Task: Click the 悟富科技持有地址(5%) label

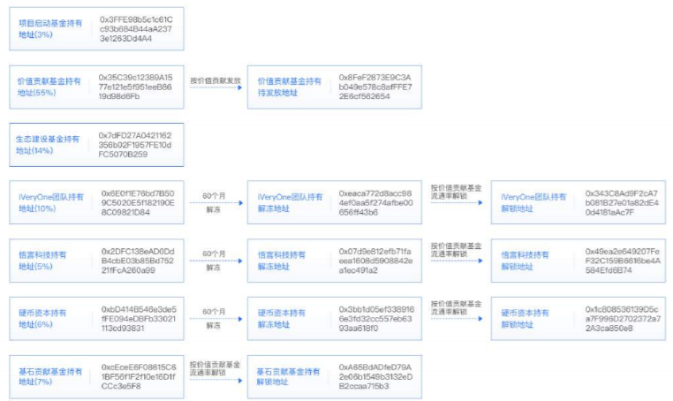Action: [x=42, y=261]
